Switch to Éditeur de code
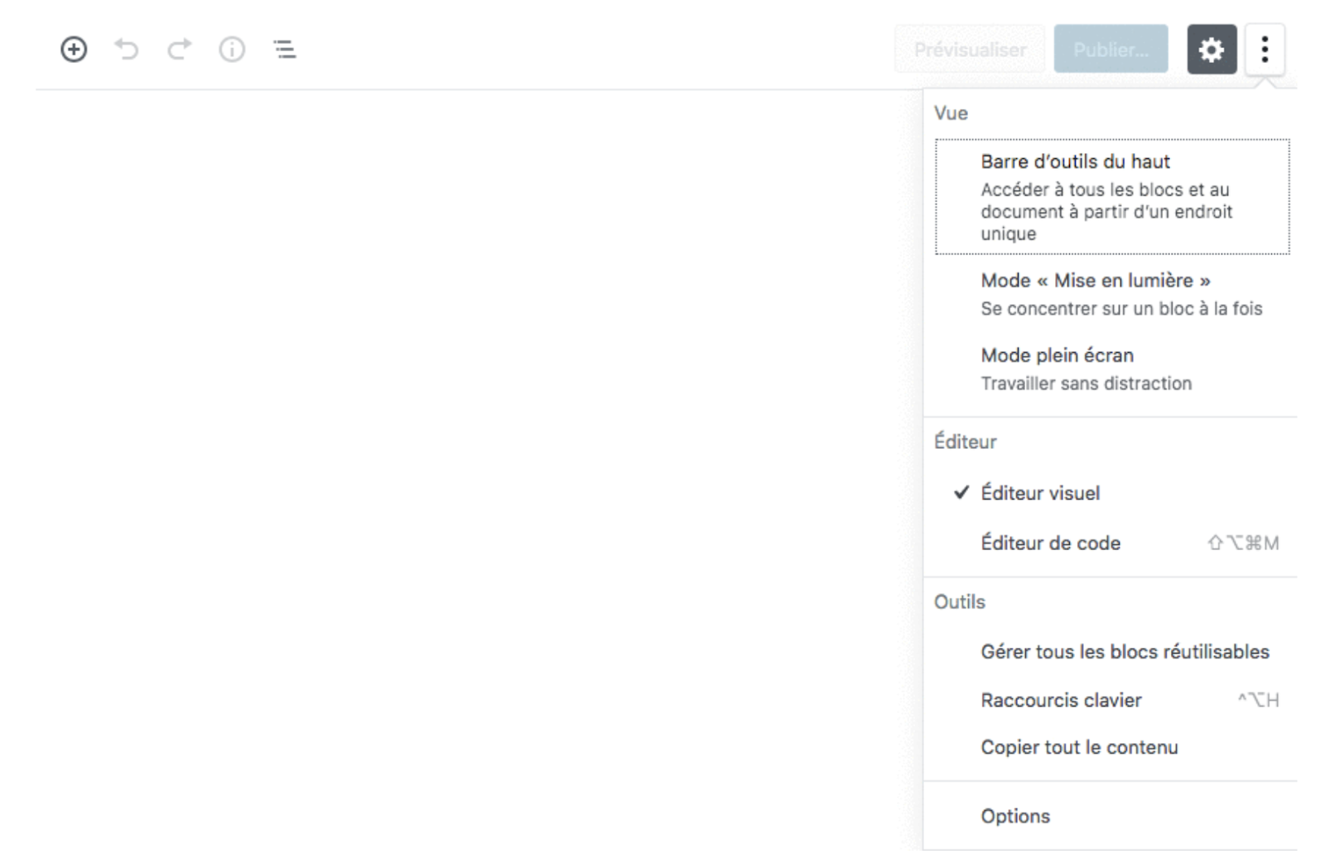Viewport: 1325px width, 854px height. coord(1050,543)
